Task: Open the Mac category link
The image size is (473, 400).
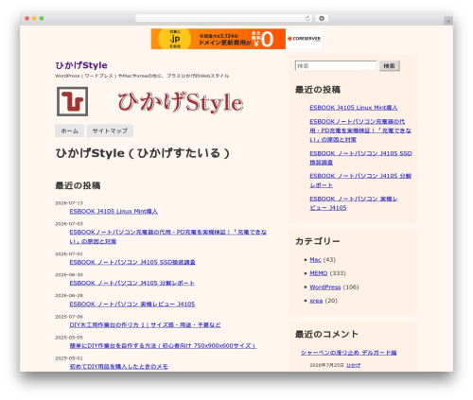Action: pos(315,260)
